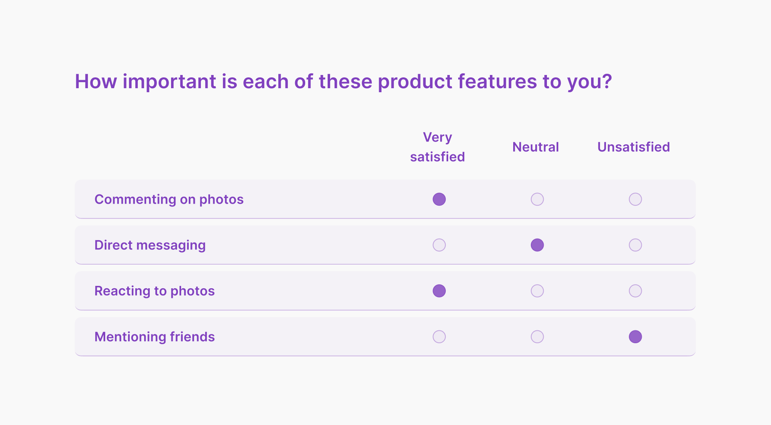The height and width of the screenshot is (425, 771).
Task: Click the Mentioning friends row label
Action: pyautogui.click(x=155, y=337)
